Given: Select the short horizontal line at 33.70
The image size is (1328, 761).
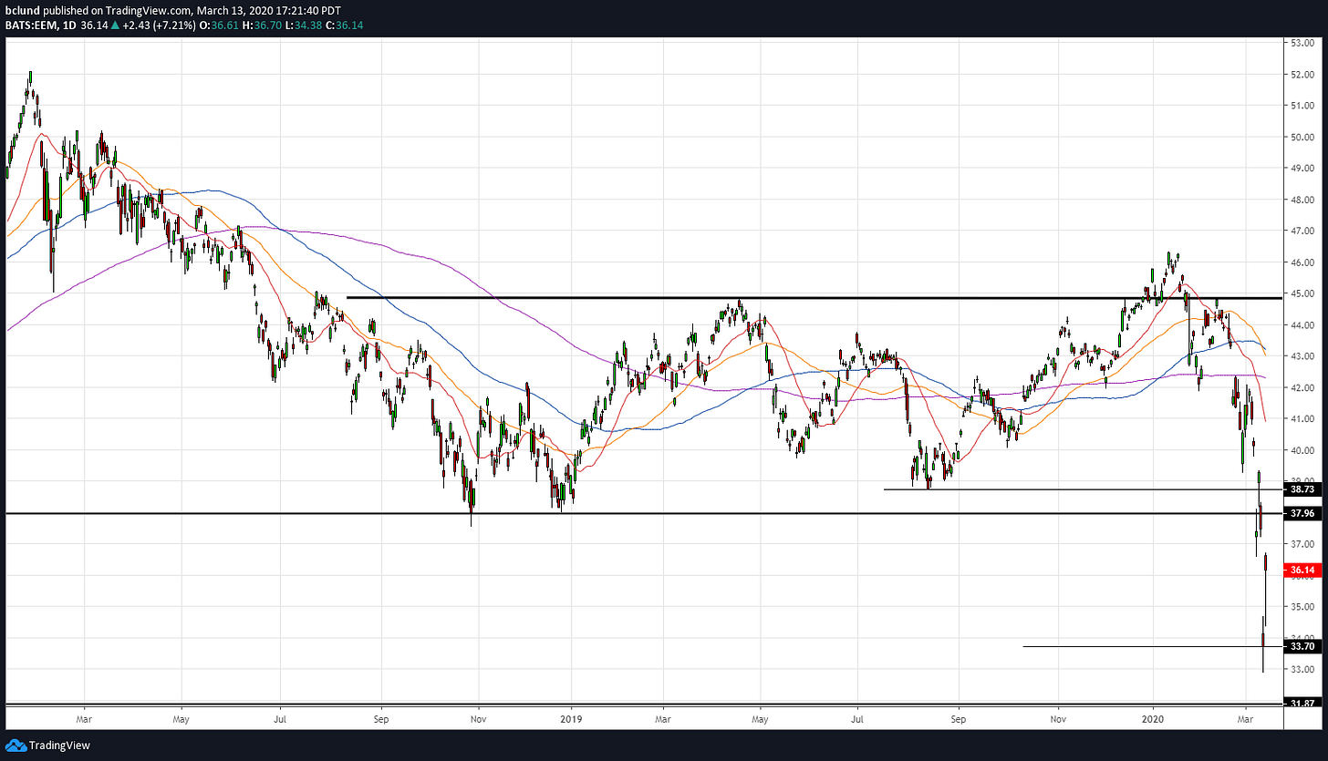Looking at the screenshot, I should pos(1140,646).
